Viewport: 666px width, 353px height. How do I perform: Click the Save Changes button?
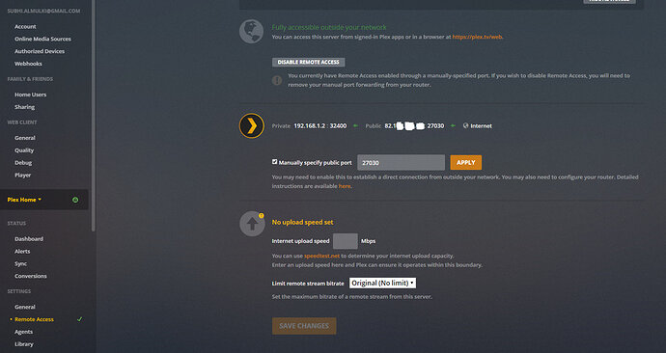[x=304, y=326]
